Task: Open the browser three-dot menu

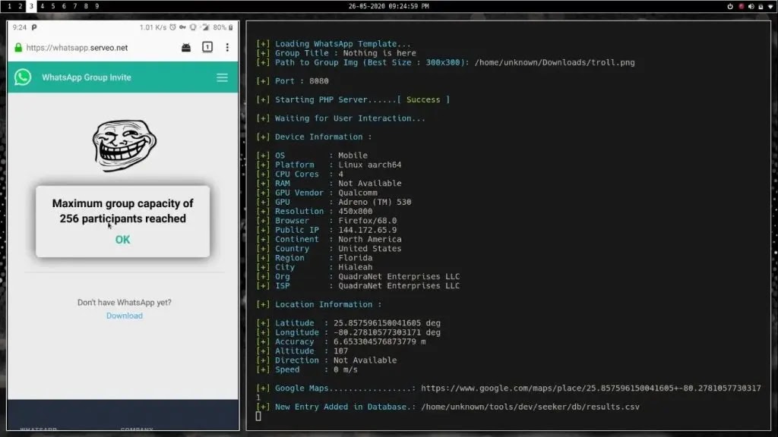Action: pos(227,48)
